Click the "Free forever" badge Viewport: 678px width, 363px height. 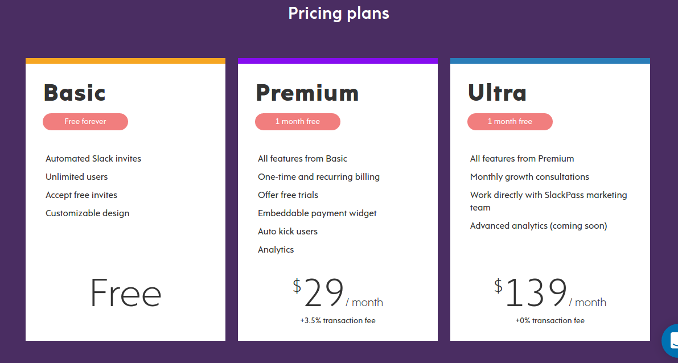coord(85,122)
